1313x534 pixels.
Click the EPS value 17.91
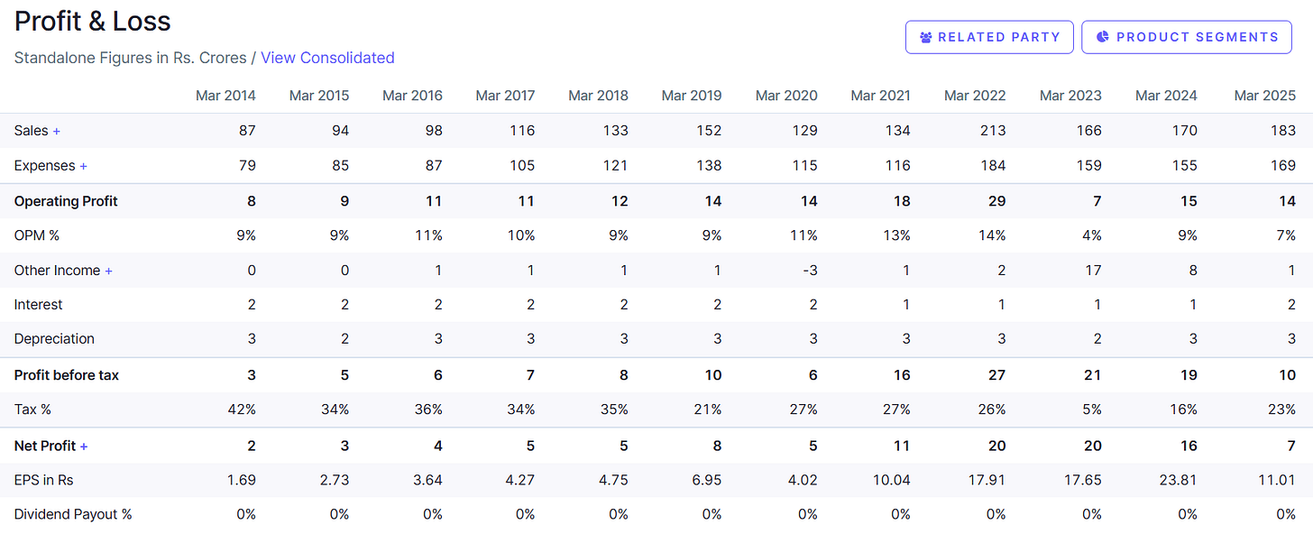pos(988,480)
